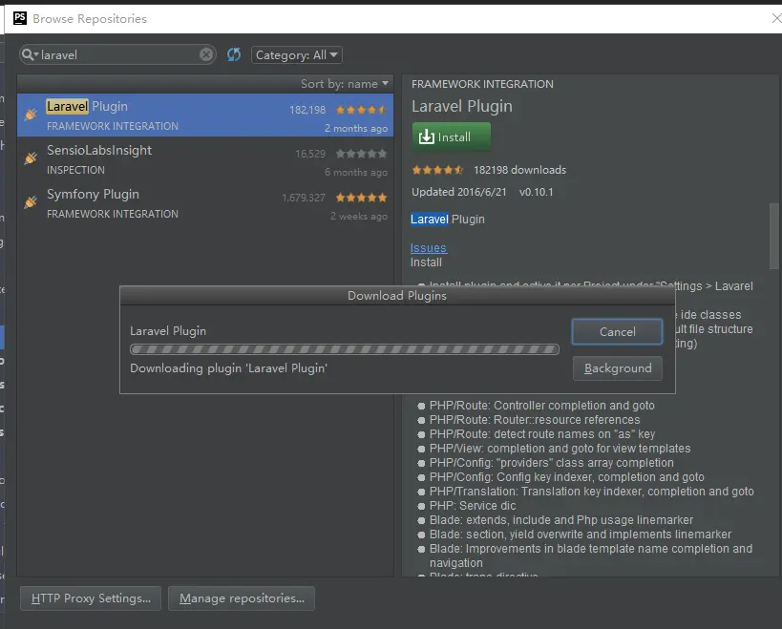This screenshot has width=782, height=629.
Task: Click the 182,198 download count
Action: (307, 110)
